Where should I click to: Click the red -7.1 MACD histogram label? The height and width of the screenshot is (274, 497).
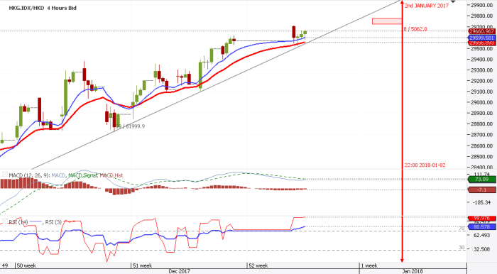tap(482, 190)
